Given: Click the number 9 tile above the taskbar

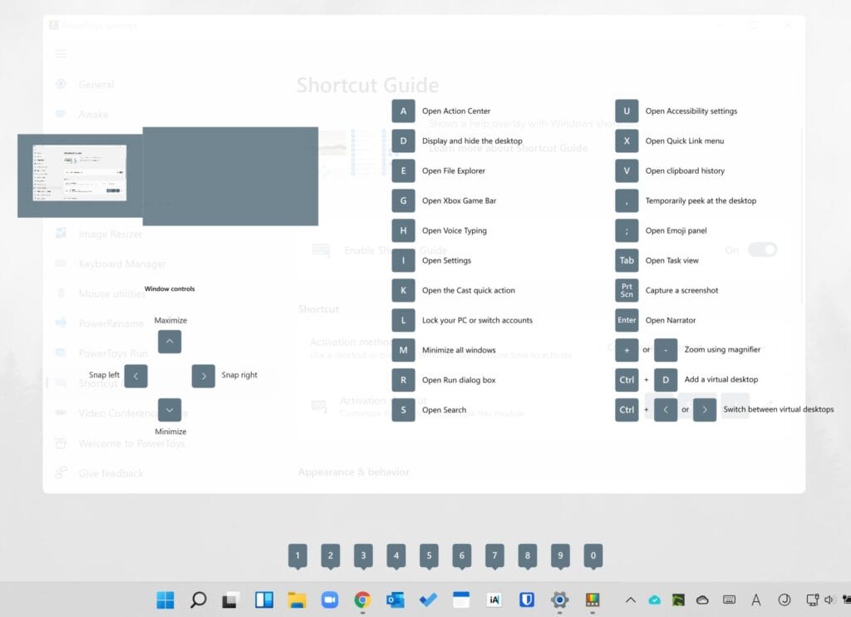Looking at the screenshot, I should tap(560, 555).
